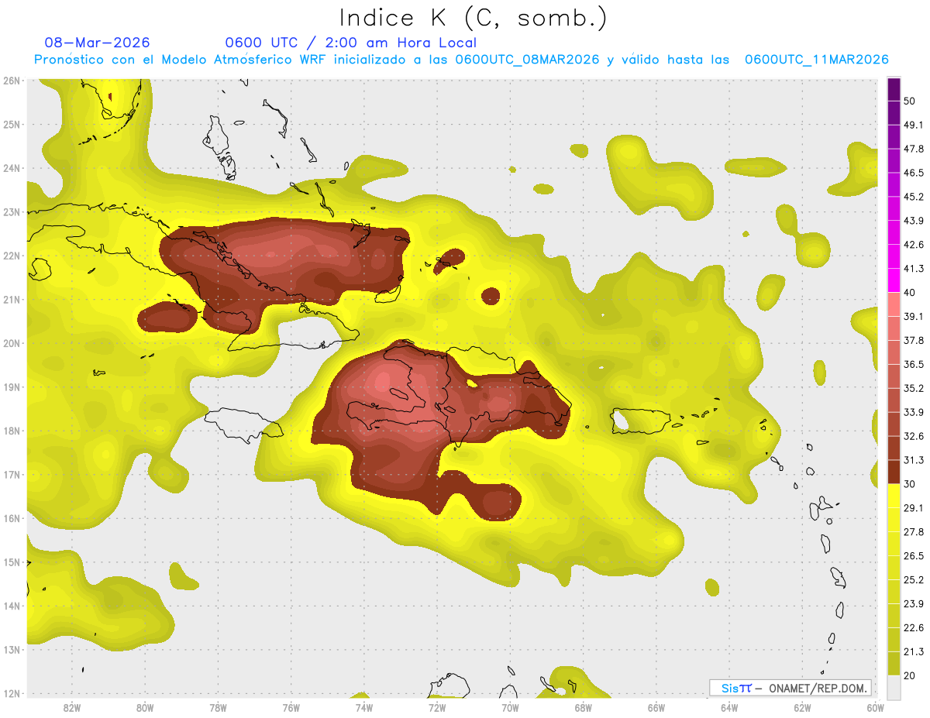
Task: Click the 13N latitude label
Action: click(x=12, y=649)
